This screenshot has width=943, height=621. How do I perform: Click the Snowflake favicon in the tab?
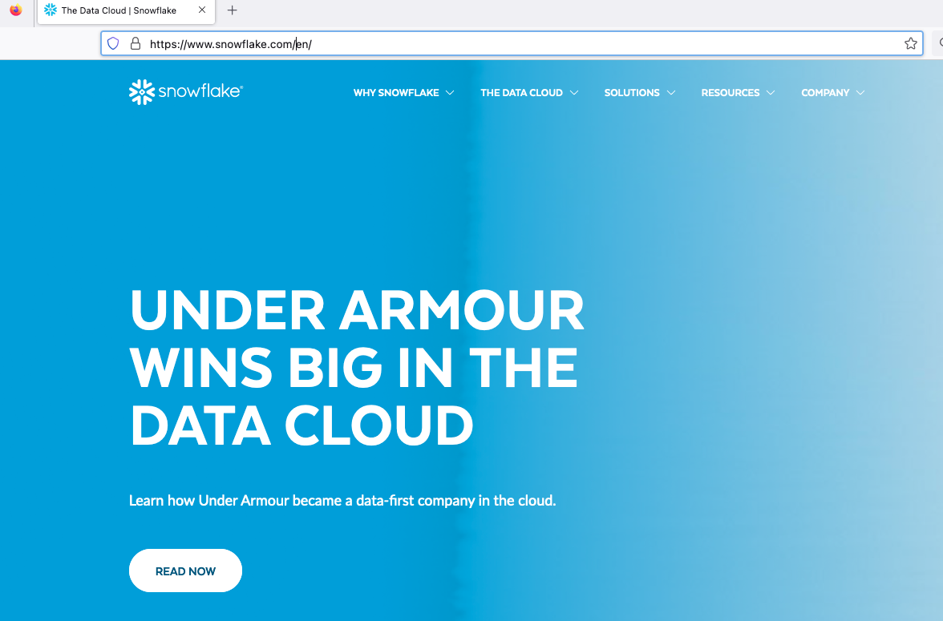tap(51, 10)
